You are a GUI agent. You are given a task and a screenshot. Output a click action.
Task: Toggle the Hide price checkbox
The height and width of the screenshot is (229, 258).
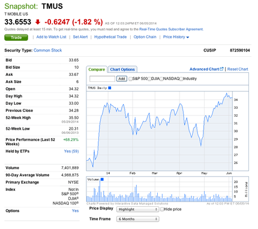pyautogui.click(x=162, y=209)
